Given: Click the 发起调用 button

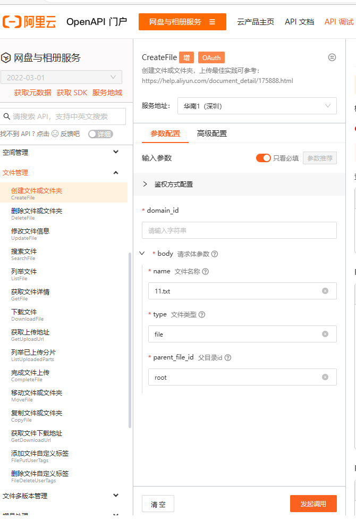Looking at the screenshot, I should [x=313, y=504].
